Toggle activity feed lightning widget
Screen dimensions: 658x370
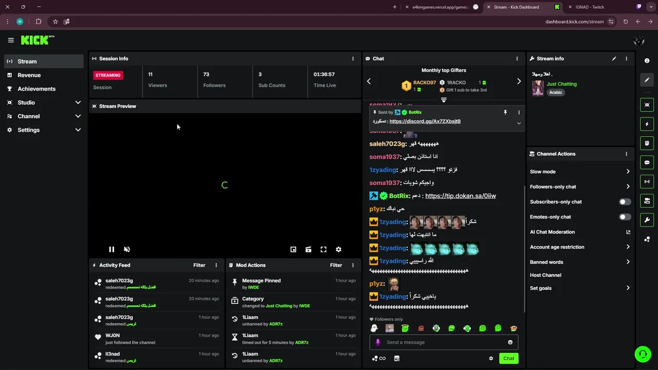pyautogui.click(x=647, y=124)
